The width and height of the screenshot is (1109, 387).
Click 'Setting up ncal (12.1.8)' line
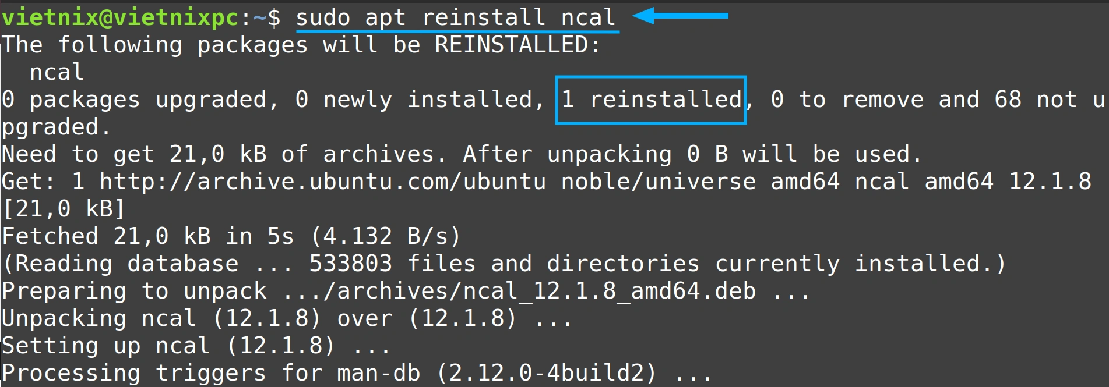click(x=196, y=346)
